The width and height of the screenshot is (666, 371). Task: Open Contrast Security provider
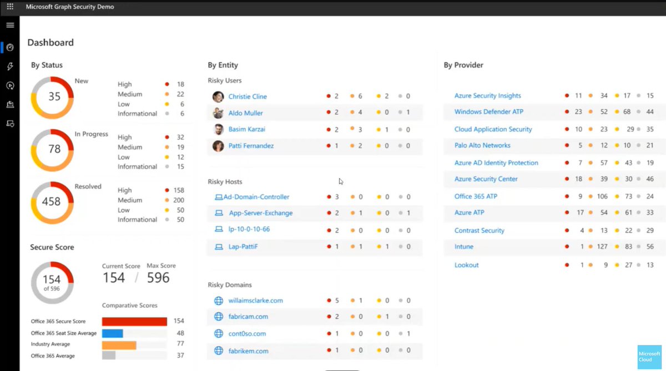[480, 231]
